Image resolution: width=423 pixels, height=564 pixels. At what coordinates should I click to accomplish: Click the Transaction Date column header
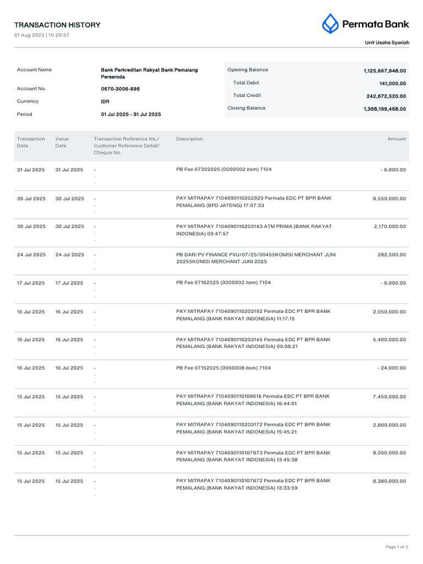point(31,142)
